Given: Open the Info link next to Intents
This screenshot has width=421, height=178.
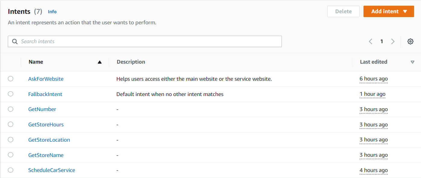Looking at the screenshot, I should tap(52, 12).
